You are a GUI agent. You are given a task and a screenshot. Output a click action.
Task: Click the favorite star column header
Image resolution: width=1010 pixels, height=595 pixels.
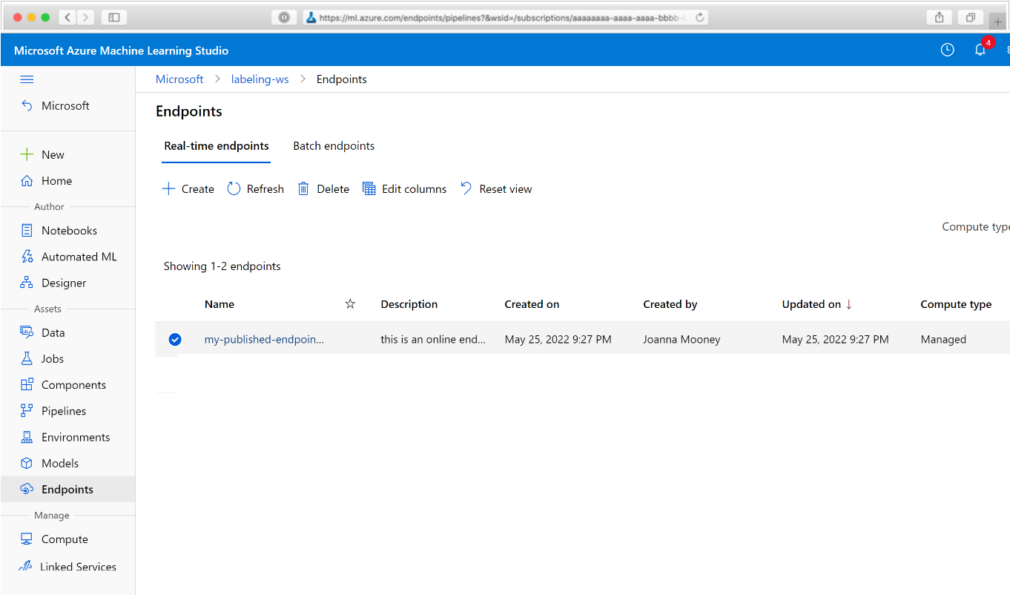351,304
